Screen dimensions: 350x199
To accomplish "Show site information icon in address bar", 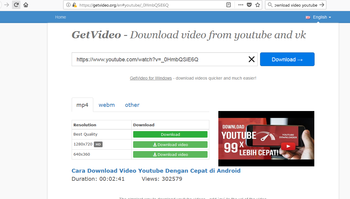I will pyautogui.click(x=68, y=5).
